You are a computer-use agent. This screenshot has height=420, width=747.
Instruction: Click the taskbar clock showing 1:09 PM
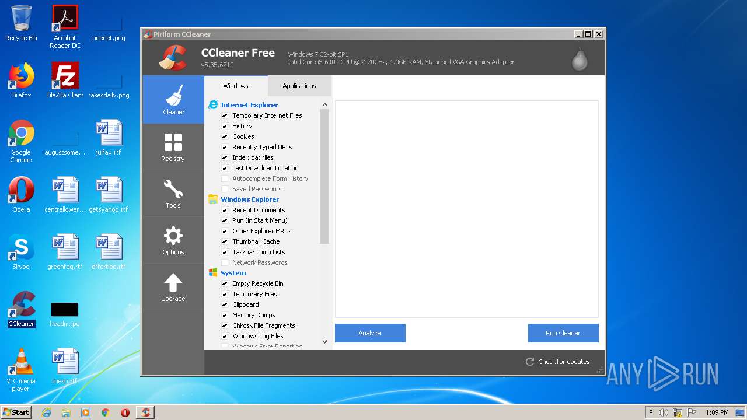pyautogui.click(x=717, y=412)
